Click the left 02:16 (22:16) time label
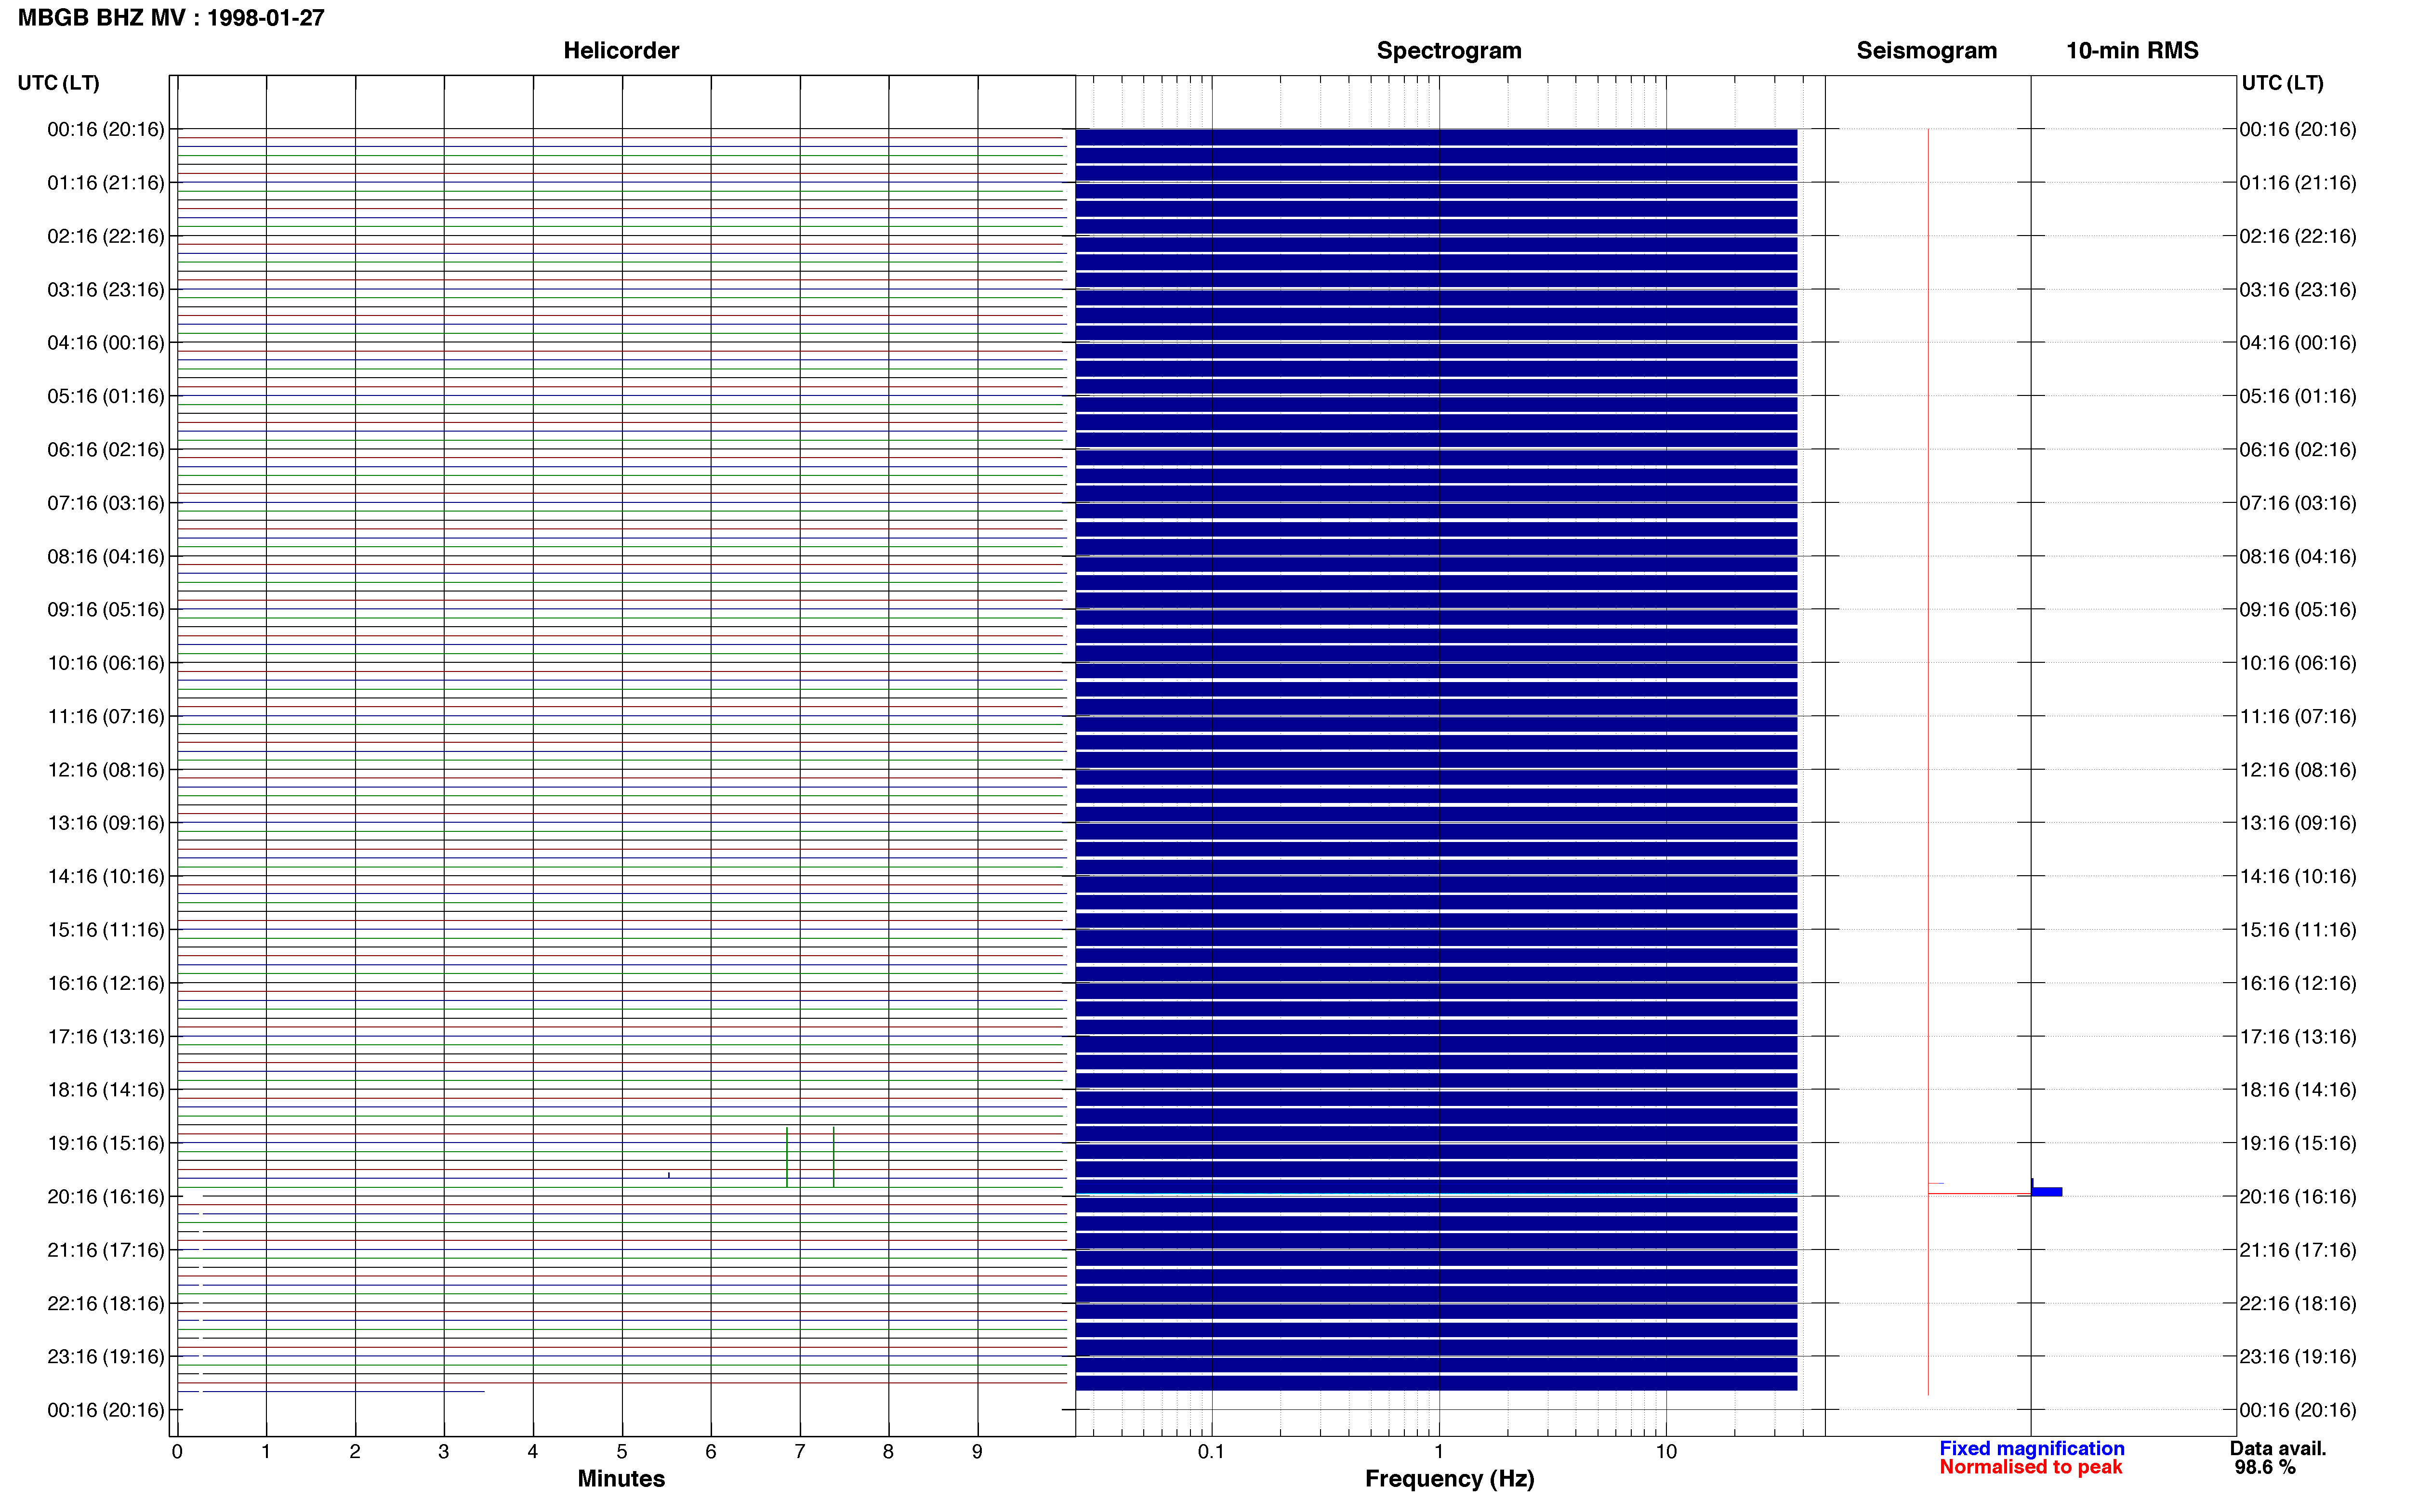The width and height of the screenshot is (2418, 1512). coord(106,236)
